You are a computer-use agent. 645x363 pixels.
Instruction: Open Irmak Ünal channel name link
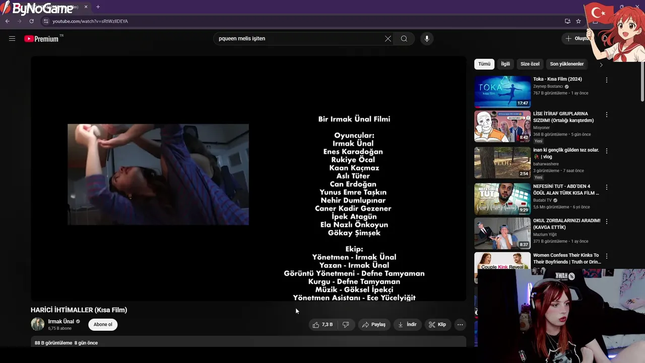[61, 321]
